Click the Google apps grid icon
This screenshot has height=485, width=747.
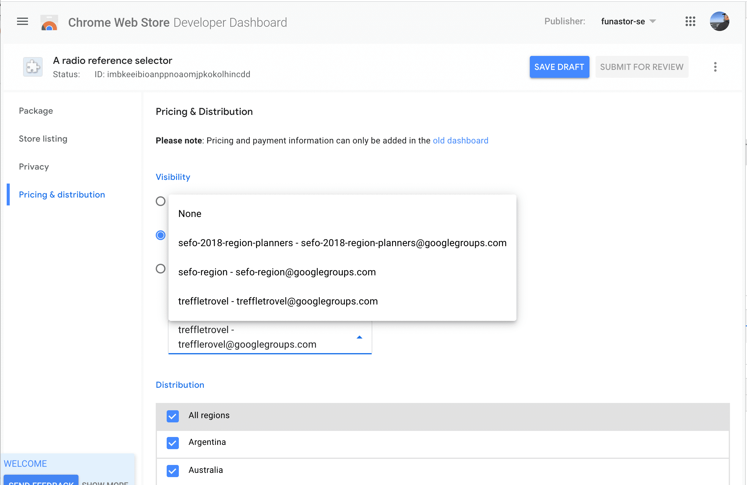click(690, 21)
